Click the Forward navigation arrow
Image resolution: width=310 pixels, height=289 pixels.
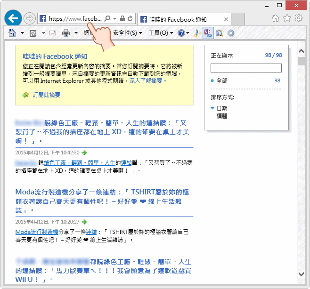[x=30, y=18]
